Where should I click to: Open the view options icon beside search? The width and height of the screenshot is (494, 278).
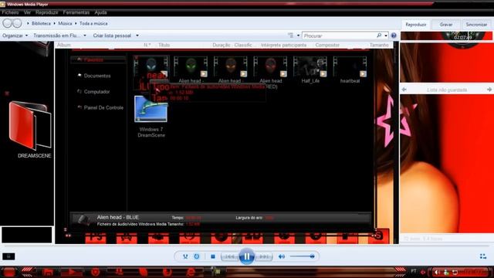click(x=291, y=36)
